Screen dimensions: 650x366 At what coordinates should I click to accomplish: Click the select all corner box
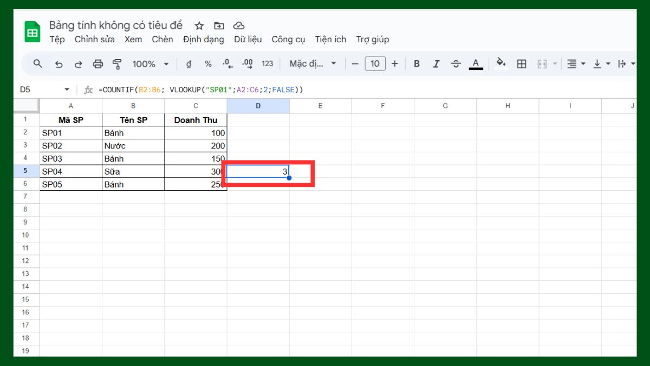[26, 106]
